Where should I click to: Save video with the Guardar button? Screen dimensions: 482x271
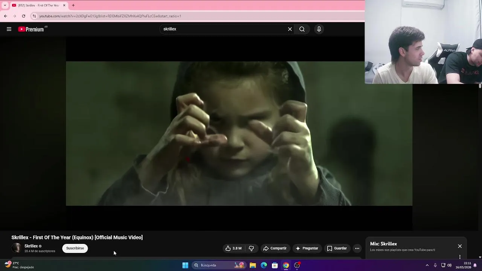[337, 248]
